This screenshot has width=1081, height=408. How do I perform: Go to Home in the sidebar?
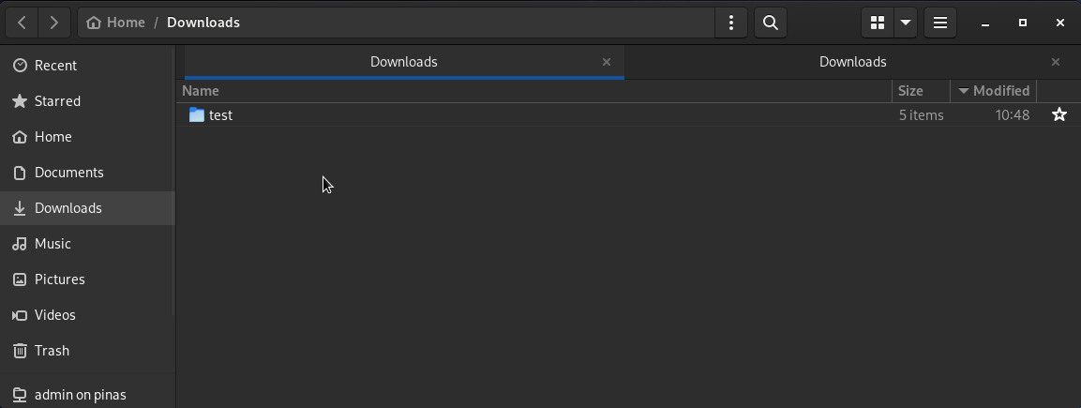point(87,136)
